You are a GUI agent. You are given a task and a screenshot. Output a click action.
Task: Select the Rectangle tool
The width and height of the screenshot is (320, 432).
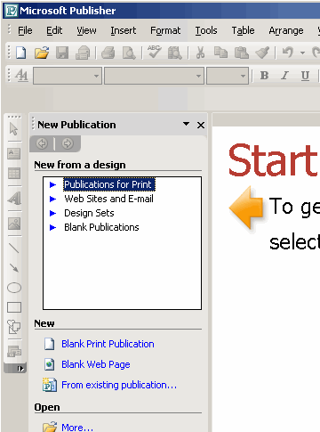(14, 307)
